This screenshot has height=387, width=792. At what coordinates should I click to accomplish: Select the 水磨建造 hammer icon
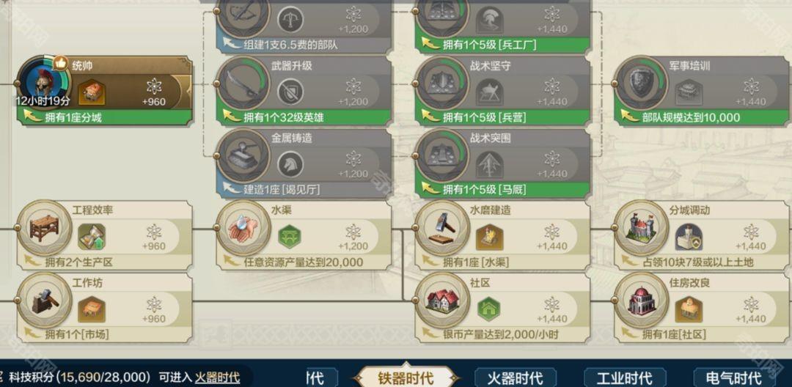tap(441, 227)
